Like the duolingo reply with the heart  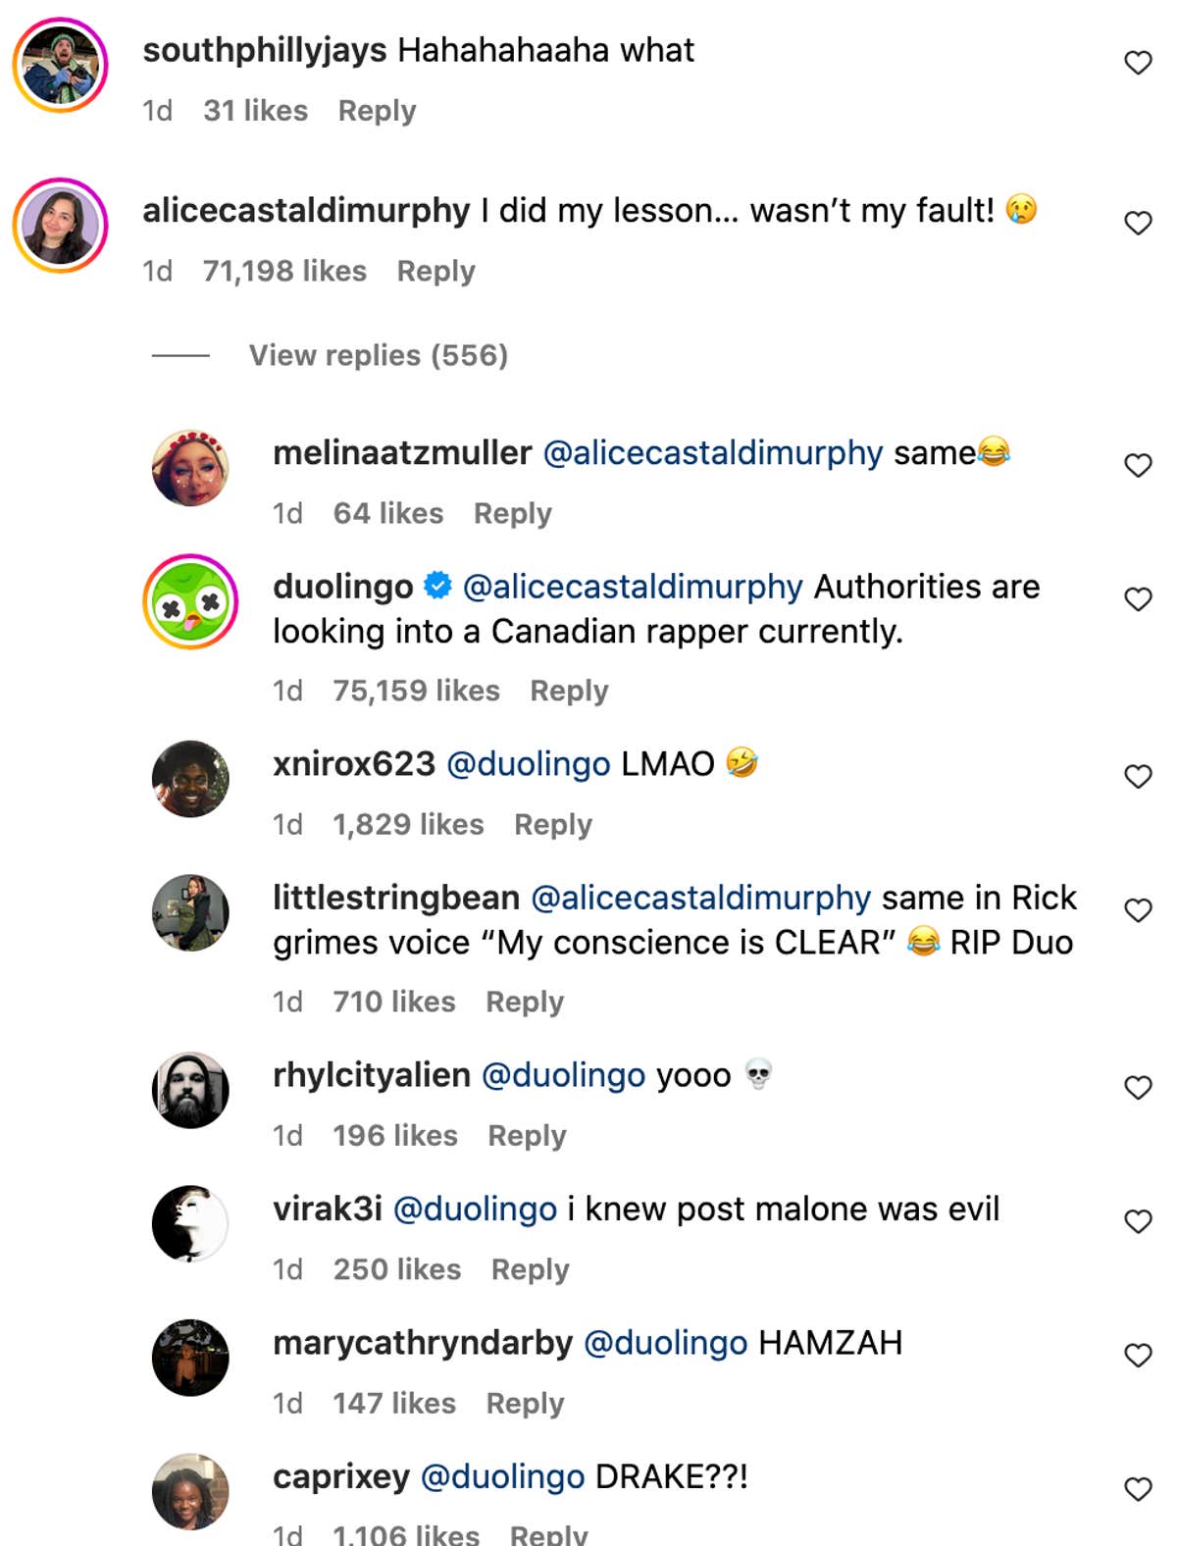1136,598
